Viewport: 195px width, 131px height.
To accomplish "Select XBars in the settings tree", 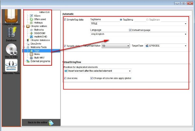I will tap(37, 16).
